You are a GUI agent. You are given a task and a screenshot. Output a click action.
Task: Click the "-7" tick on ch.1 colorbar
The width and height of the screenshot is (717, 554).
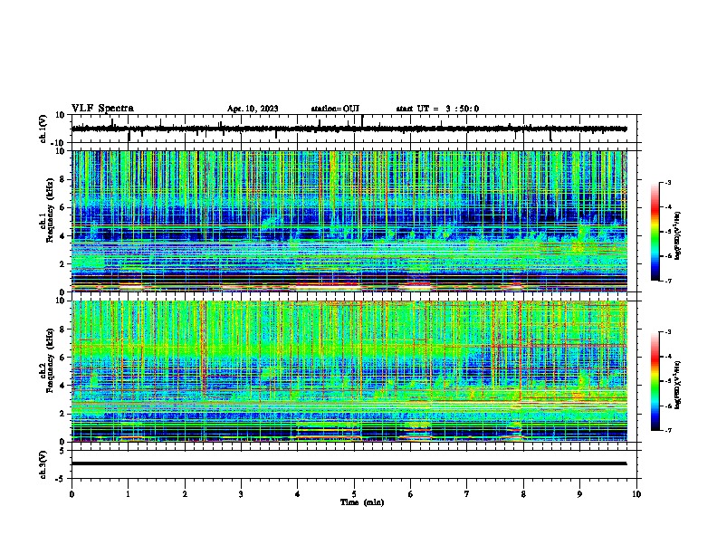pyautogui.click(x=668, y=281)
